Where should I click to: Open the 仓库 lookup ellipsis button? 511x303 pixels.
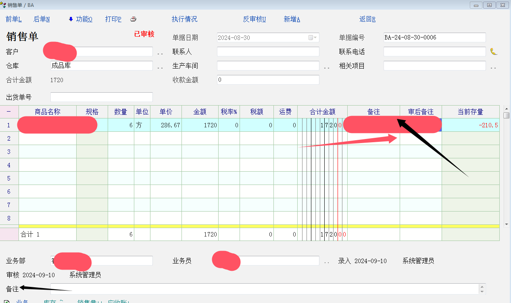160,67
